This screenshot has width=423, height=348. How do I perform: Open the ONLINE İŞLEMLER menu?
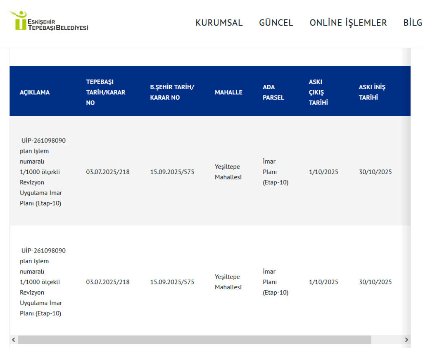(348, 23)
